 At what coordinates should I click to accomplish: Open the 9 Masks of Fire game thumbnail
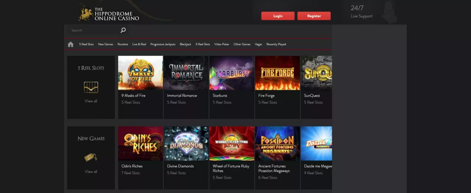click(140, 73)
